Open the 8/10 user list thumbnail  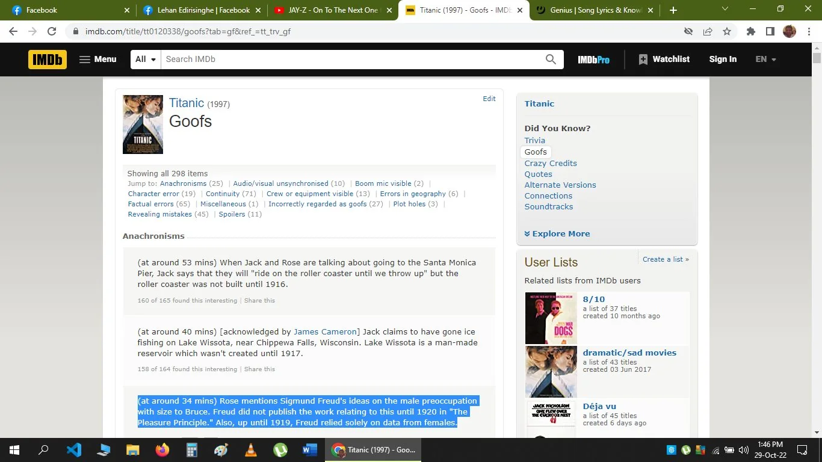pyautogui.click(x=551, y=318)
